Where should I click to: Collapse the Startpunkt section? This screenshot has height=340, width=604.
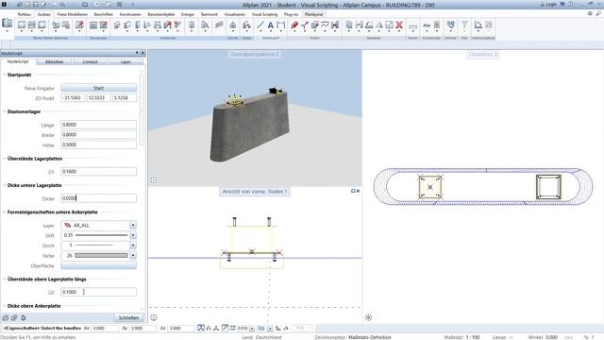tap(4, 75)
